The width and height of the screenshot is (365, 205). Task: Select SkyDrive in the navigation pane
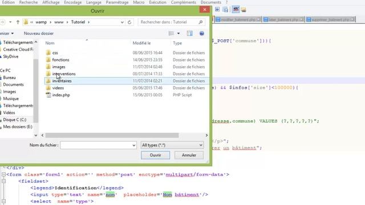coord(10,56)
